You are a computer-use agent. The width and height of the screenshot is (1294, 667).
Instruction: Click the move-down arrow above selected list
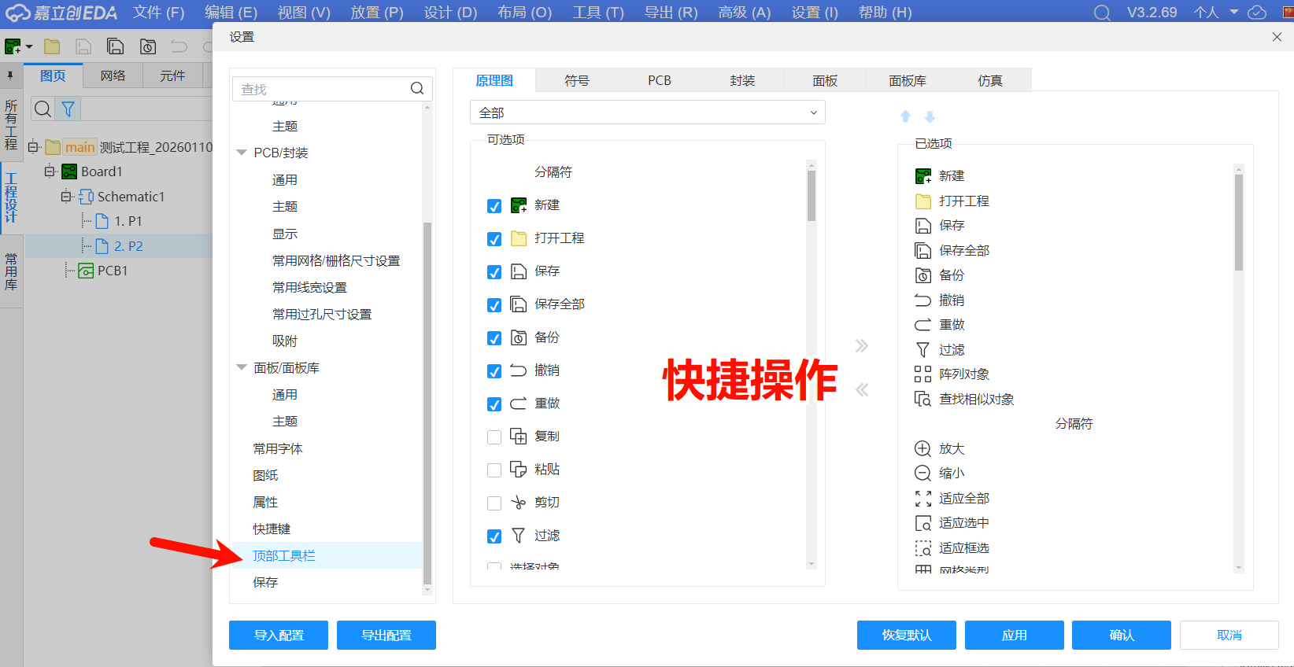[930, 116]
